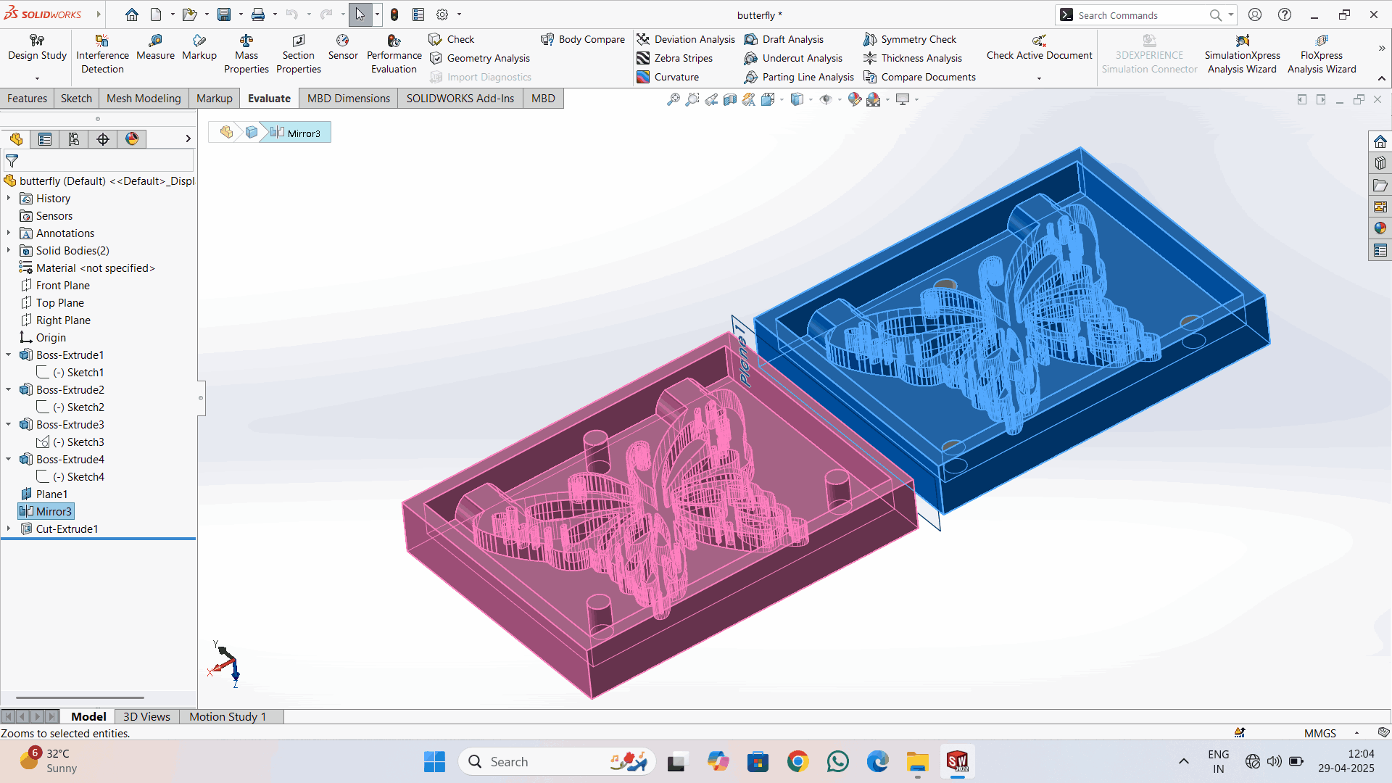Viewport: 1392px width, 783px height.
Task: Toggle Parting Line Analysis
Action: (799, 77)
